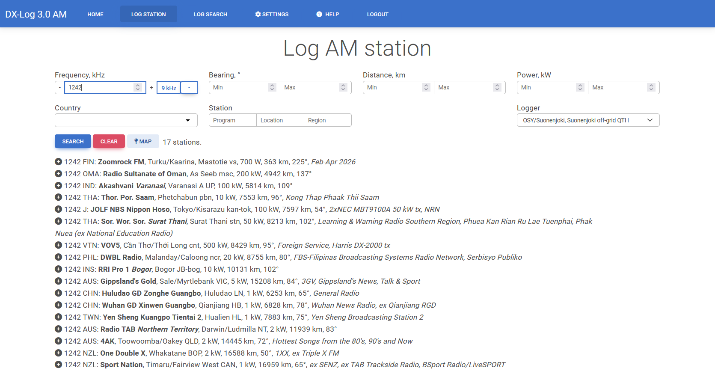Expand the Wuhan GD Xinwen Guangbo entry
Screen dimensions: 715x383
click(59, 305)
